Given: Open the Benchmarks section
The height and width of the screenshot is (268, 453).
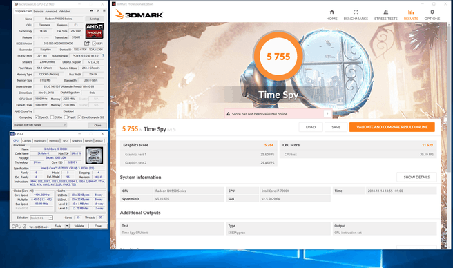Looking at the screenshot, I should click(x=356, y=15).
